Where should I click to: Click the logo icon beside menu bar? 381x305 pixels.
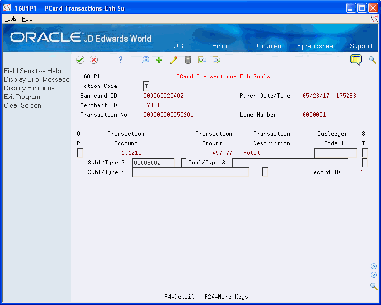coord(374,19)
